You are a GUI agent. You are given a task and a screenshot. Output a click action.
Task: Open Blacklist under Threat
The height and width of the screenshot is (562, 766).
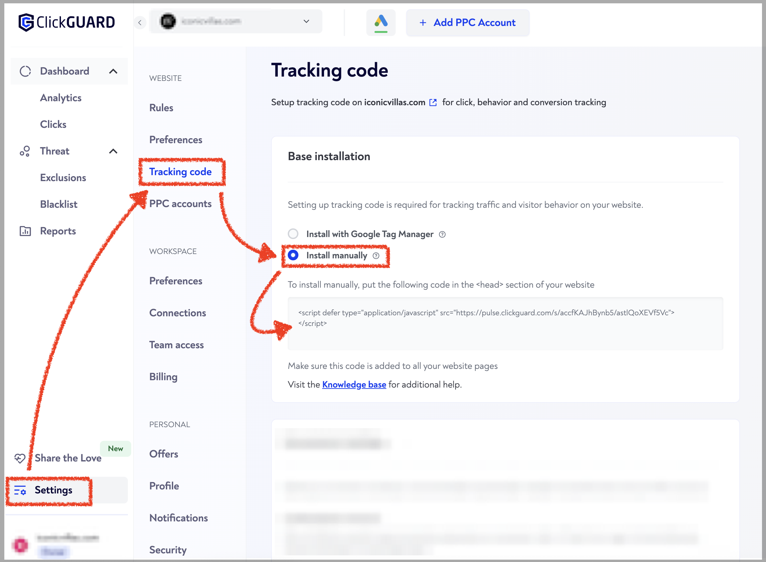pos(59,204)
